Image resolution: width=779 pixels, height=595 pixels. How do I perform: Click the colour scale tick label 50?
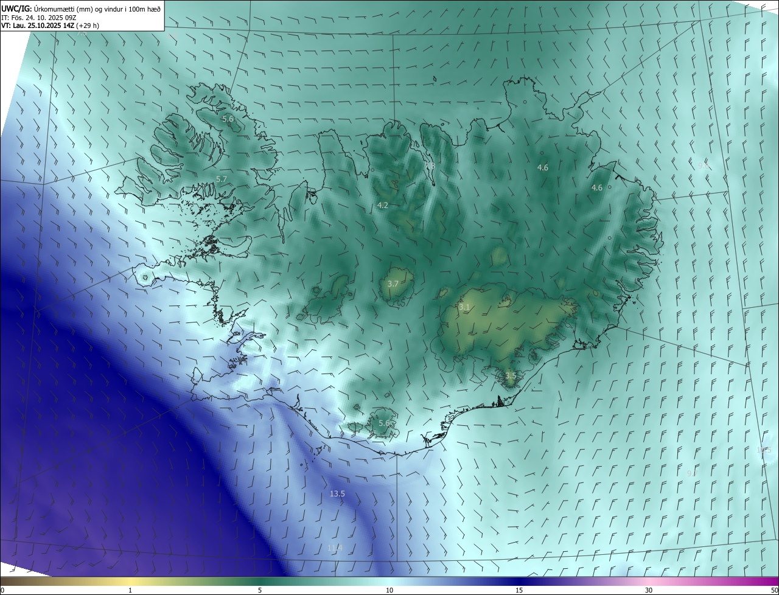pyautogui.click(x=774, y=590)
